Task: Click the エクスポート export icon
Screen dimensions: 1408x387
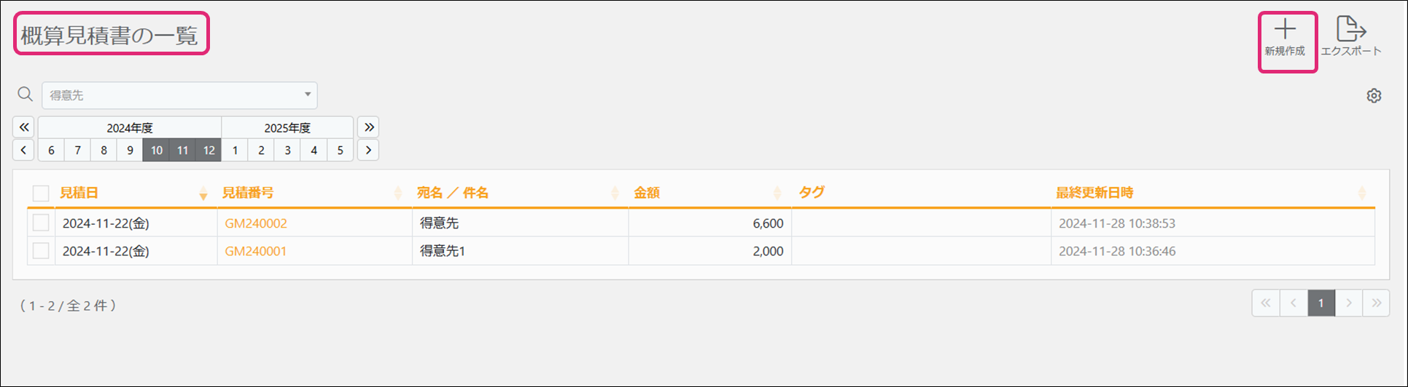Action: click(1350, 31)
